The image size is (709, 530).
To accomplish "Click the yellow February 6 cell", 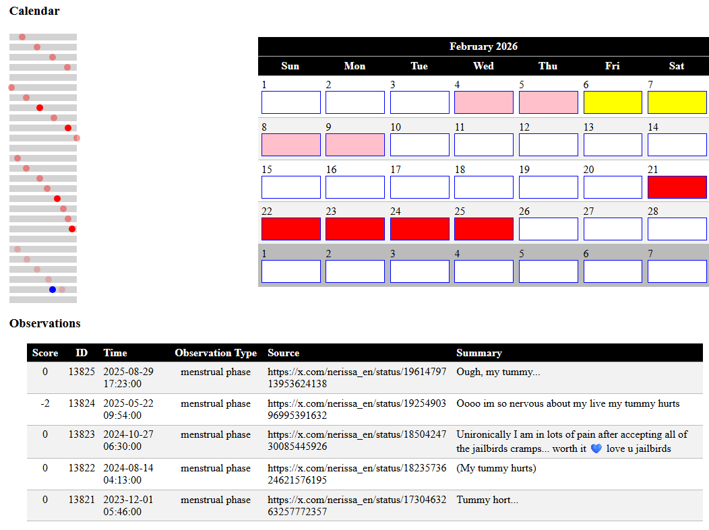I will click(x=613, y=102).
